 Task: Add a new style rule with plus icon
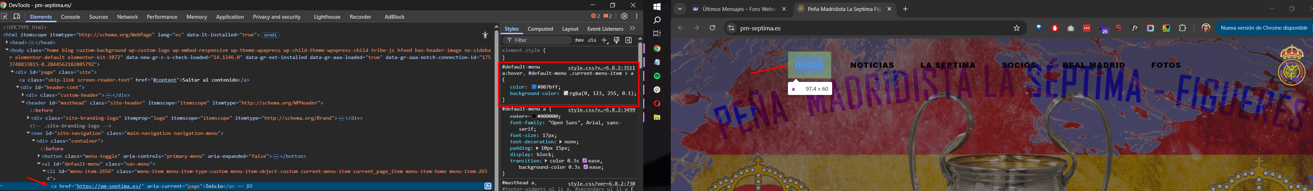tap(605, 40)
